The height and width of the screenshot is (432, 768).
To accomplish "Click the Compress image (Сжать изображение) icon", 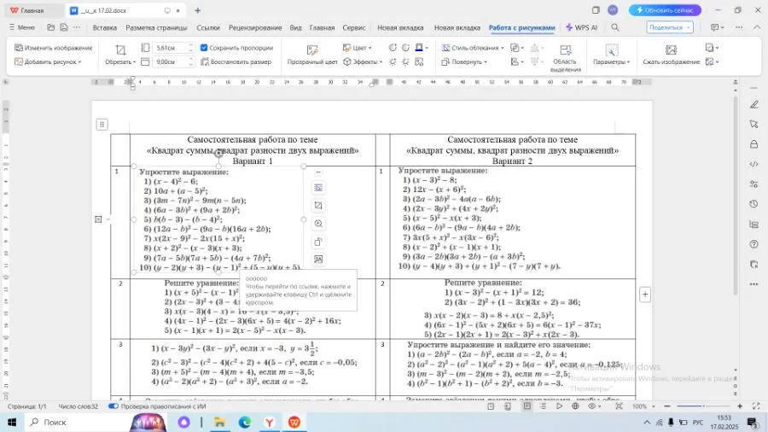I will 671,50.
